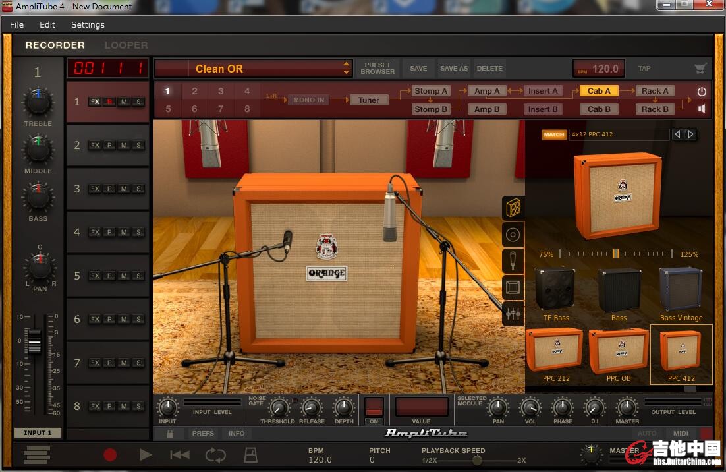726x472 pixels.
Task: Toggle the signal chain power icon
Action: [702, 91]
